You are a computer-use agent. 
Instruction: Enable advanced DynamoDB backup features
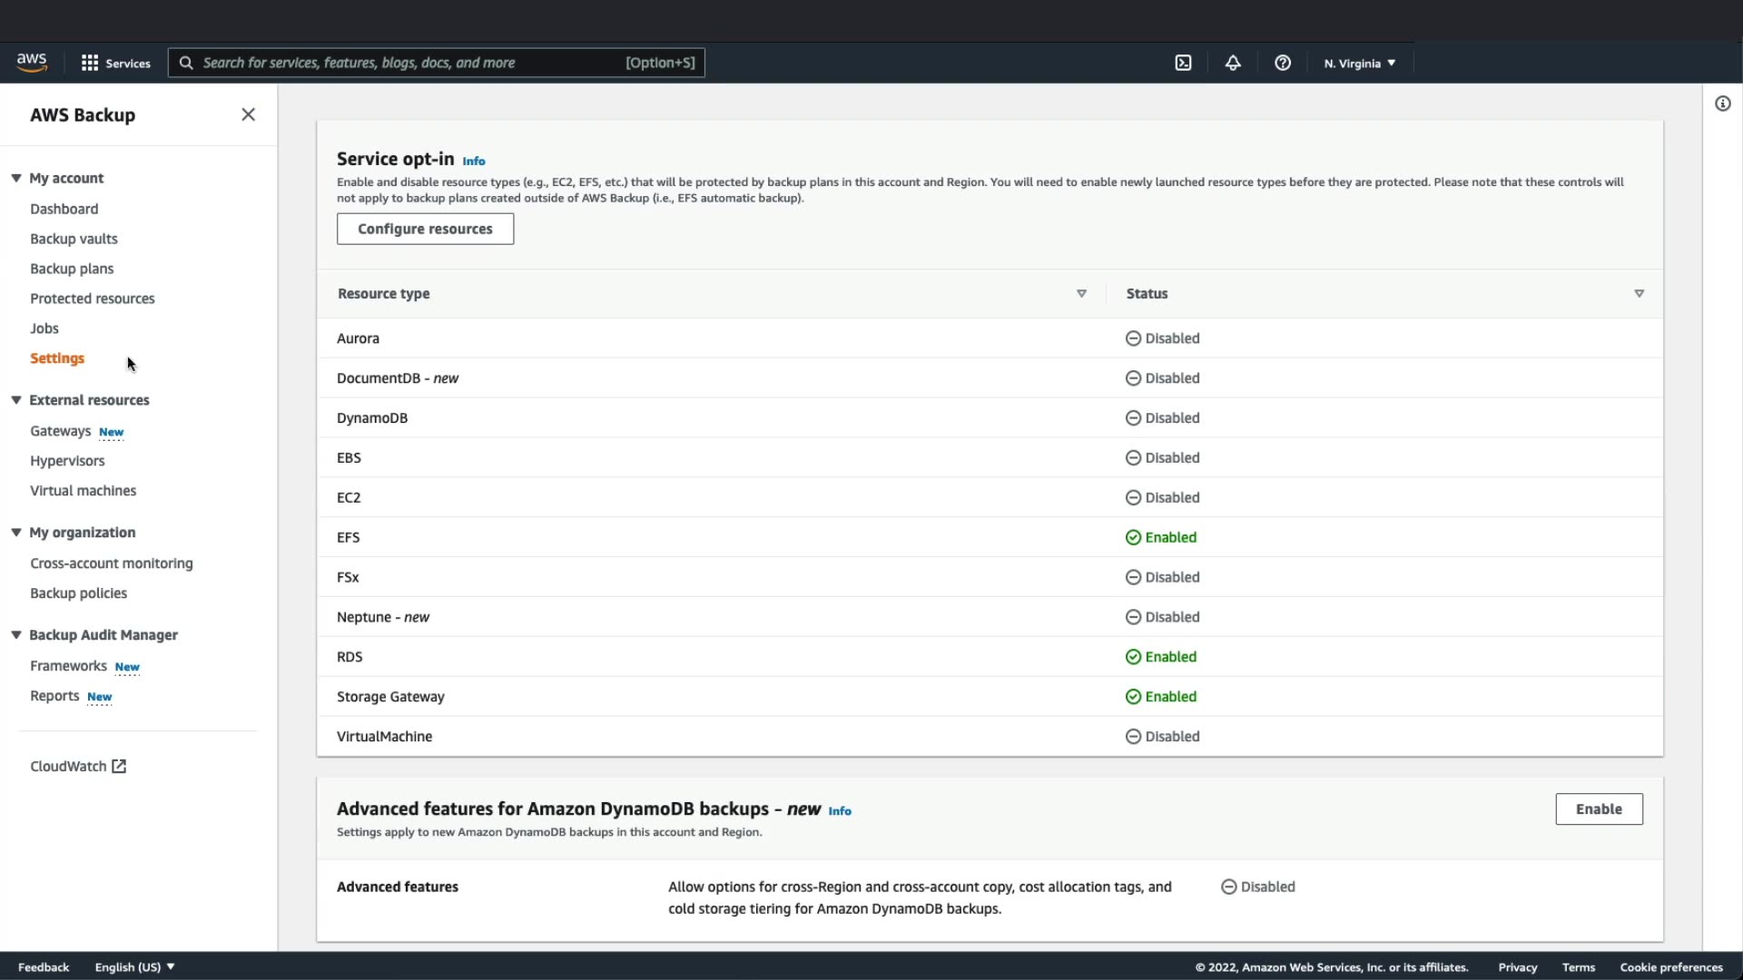point(1598,808)
